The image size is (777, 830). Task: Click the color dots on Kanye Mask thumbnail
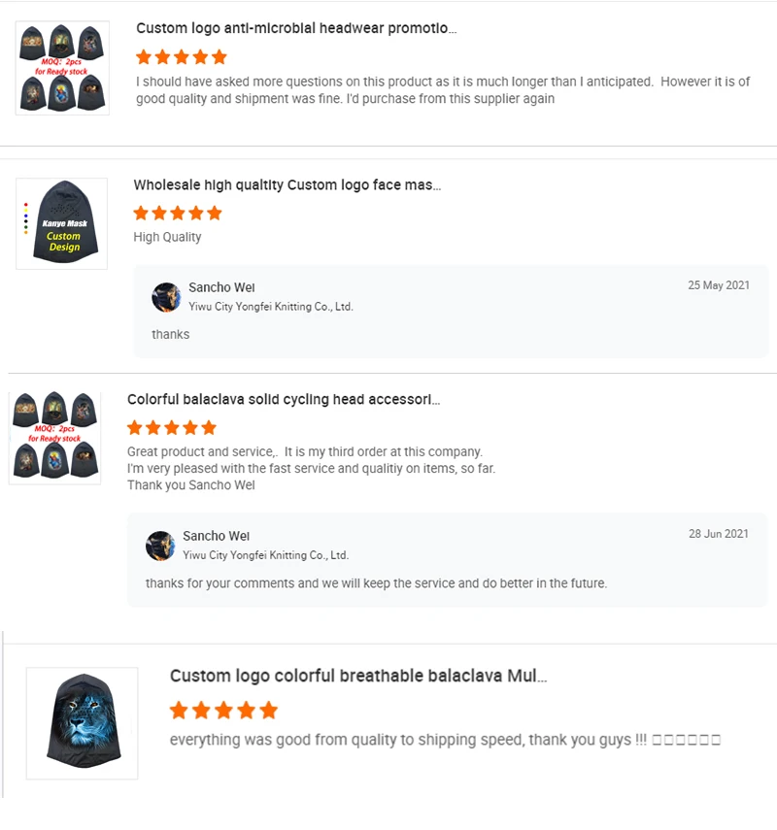[x=25, y=218]
